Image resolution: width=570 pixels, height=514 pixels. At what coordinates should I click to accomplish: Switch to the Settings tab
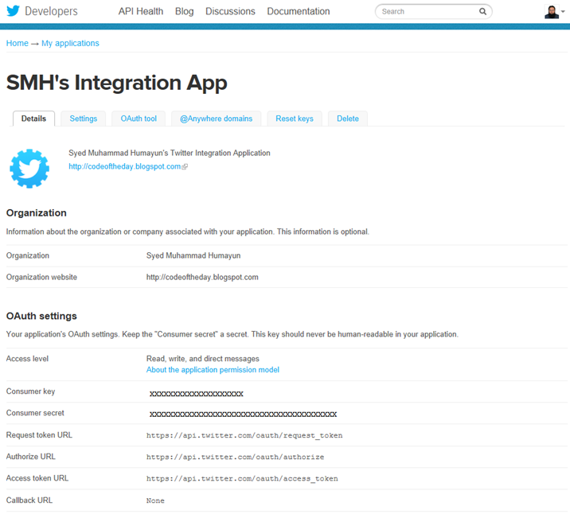point(84,119)
